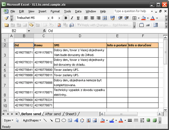
Task: Click the Format Painter brush icon
Action: click(x=6, y=18)
